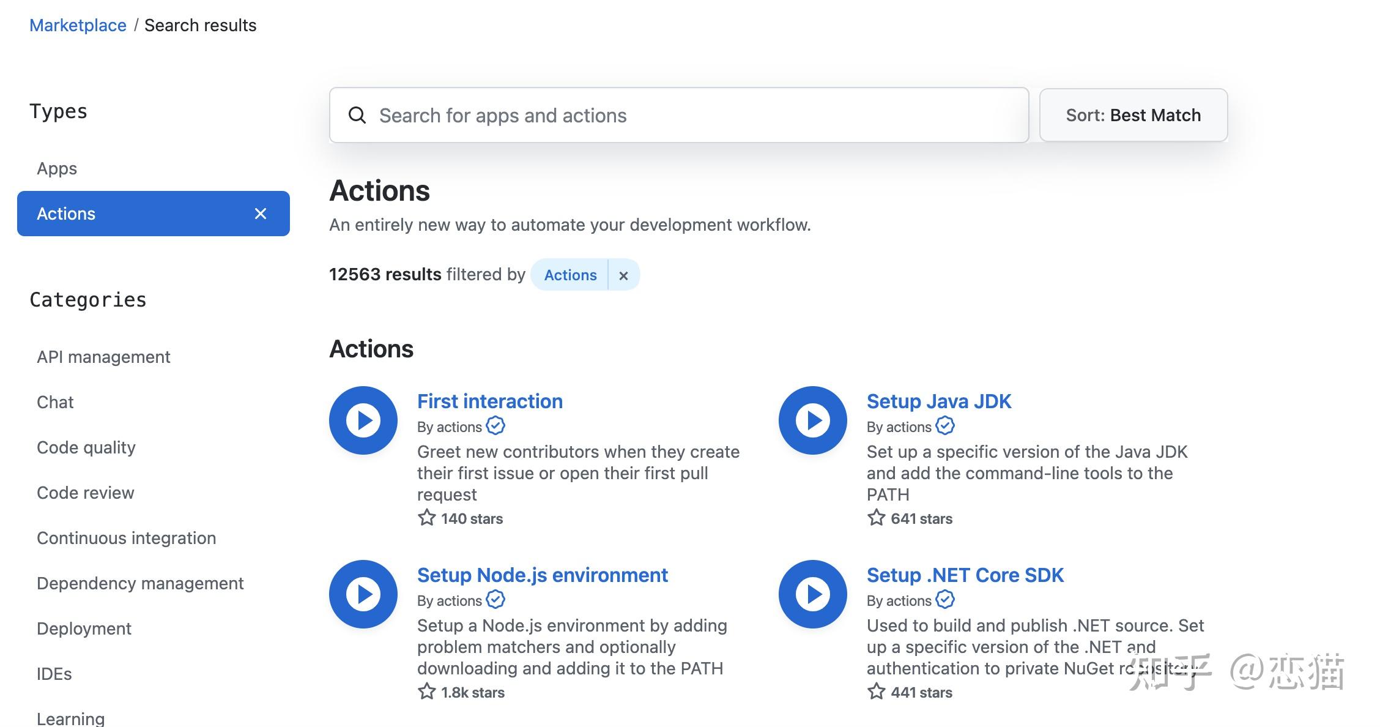1380x727 pixels.
Task: Click the First interaction play icon
Action: [363, 420]
